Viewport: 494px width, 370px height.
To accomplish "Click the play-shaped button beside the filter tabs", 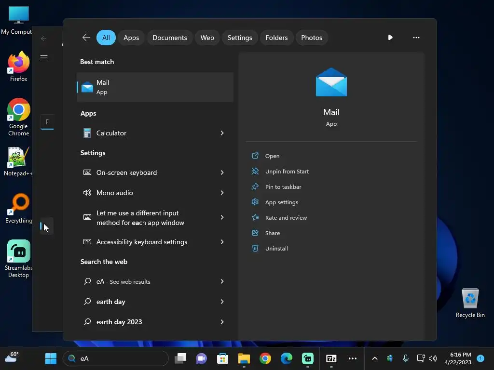I will click(x=390, y=38).
